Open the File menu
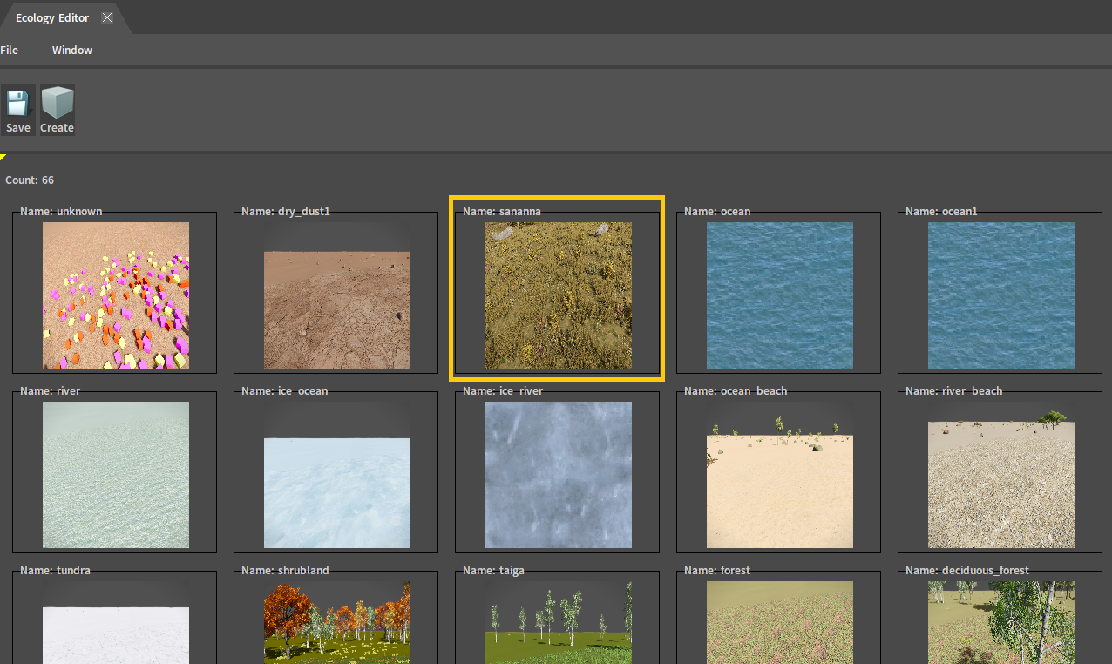 [10, 51]
